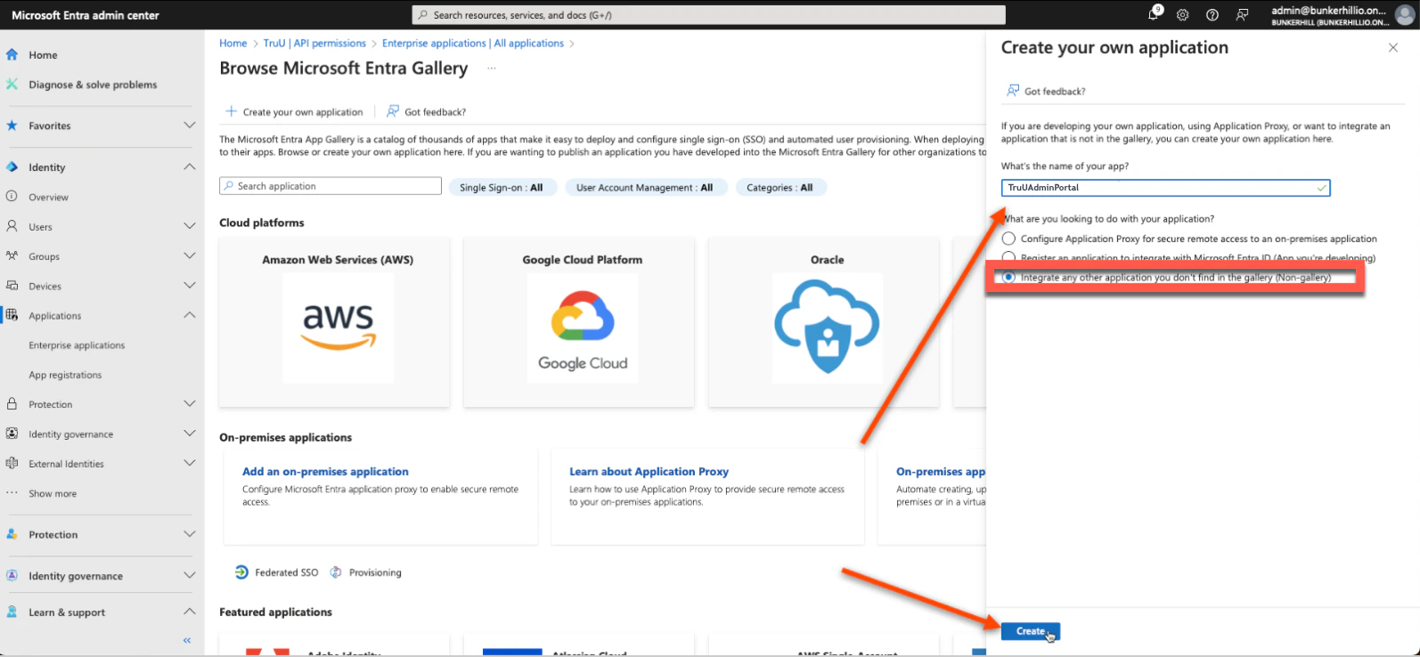Click the page title ellipsis more options

click(x=491, y=69)
